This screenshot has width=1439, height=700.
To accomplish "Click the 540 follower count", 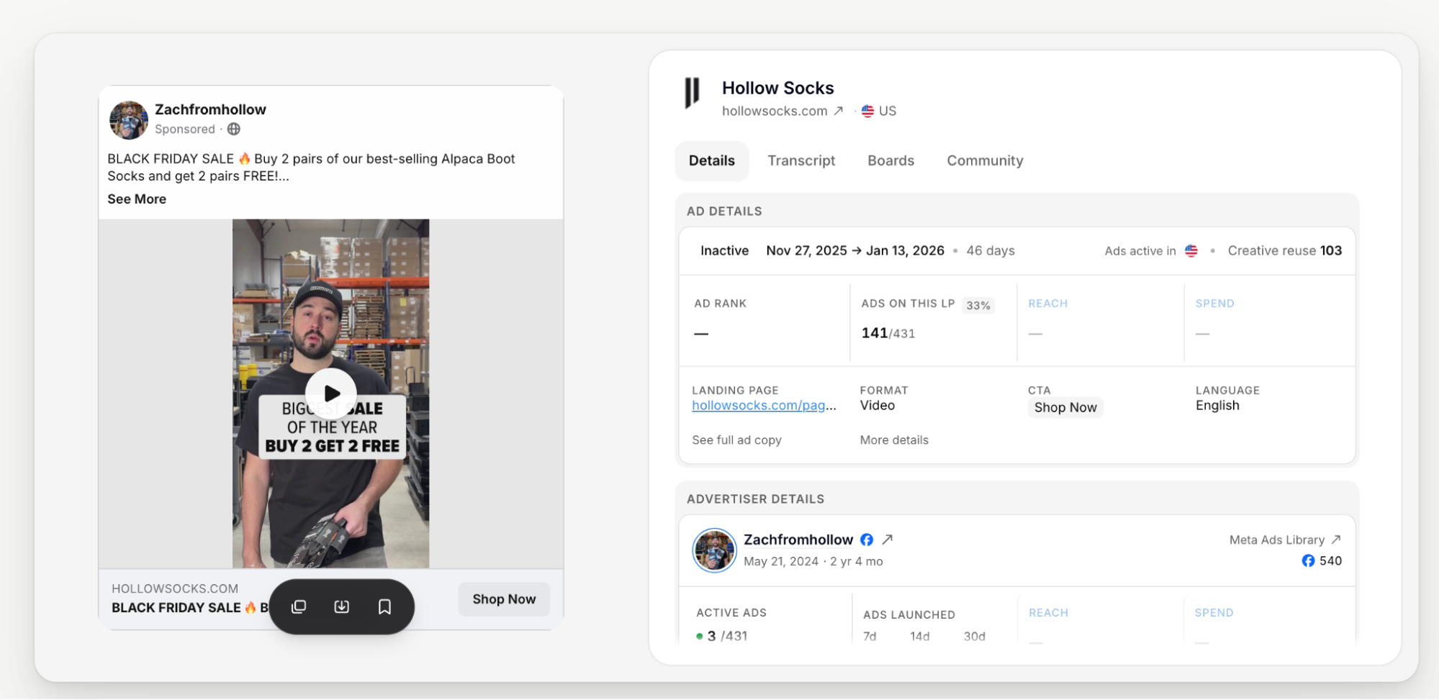I will click(1330, 561).
